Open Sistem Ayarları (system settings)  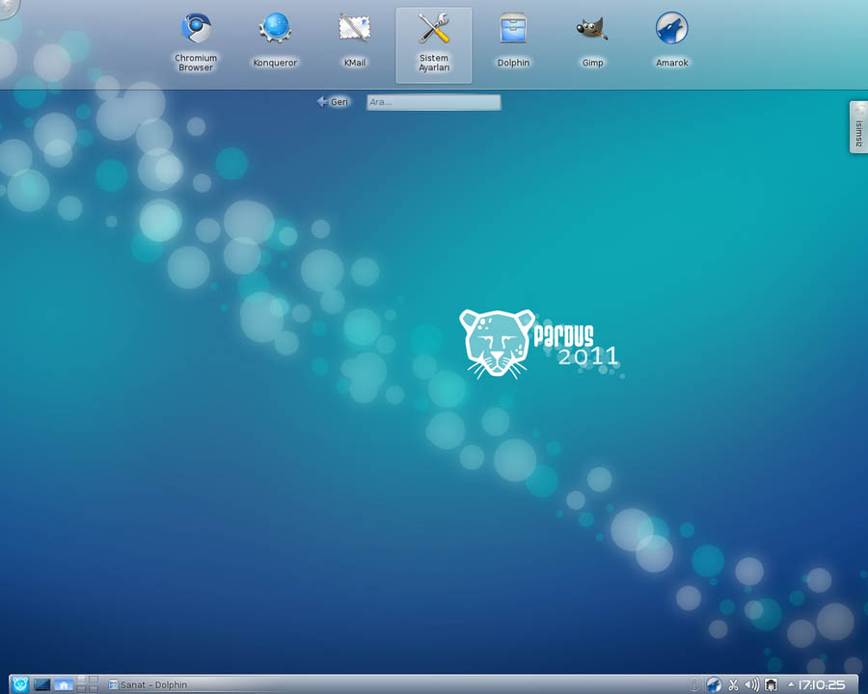click(434, 45)
